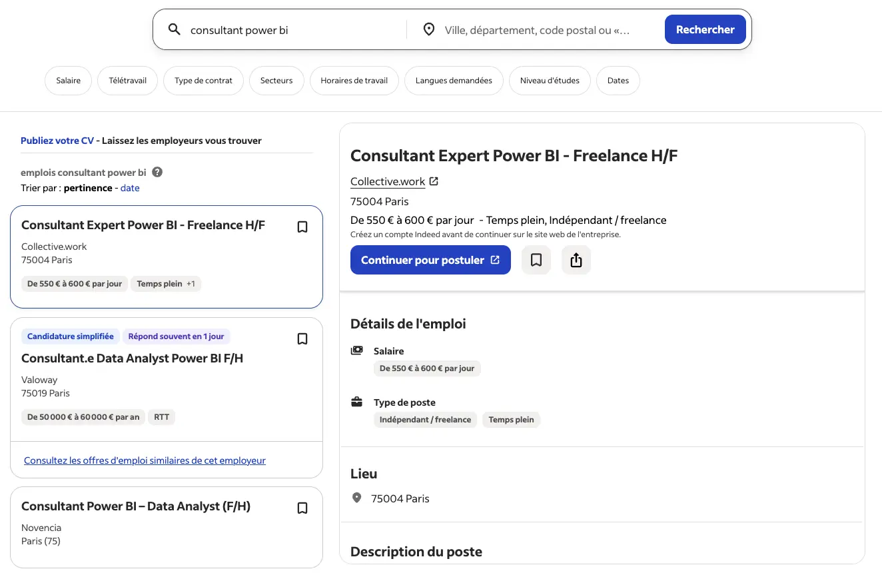The image size is (882, 573).
Task: Click the 75019 Paris location text
Action: [x=45, y=393]
